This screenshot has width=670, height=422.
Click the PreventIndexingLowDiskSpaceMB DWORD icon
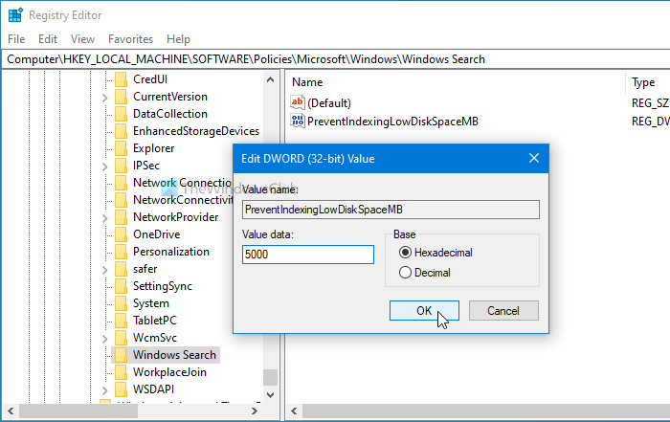click(x=297, y=122)
